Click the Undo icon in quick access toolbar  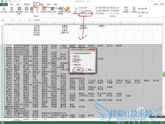coord(10,1)
